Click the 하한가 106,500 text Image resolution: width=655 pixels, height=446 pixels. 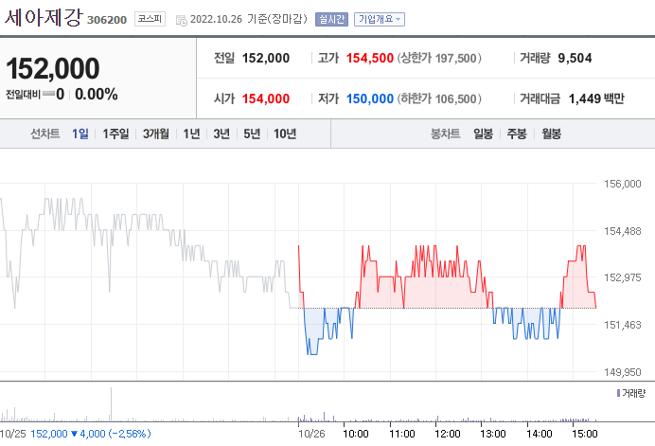[439, 99]
